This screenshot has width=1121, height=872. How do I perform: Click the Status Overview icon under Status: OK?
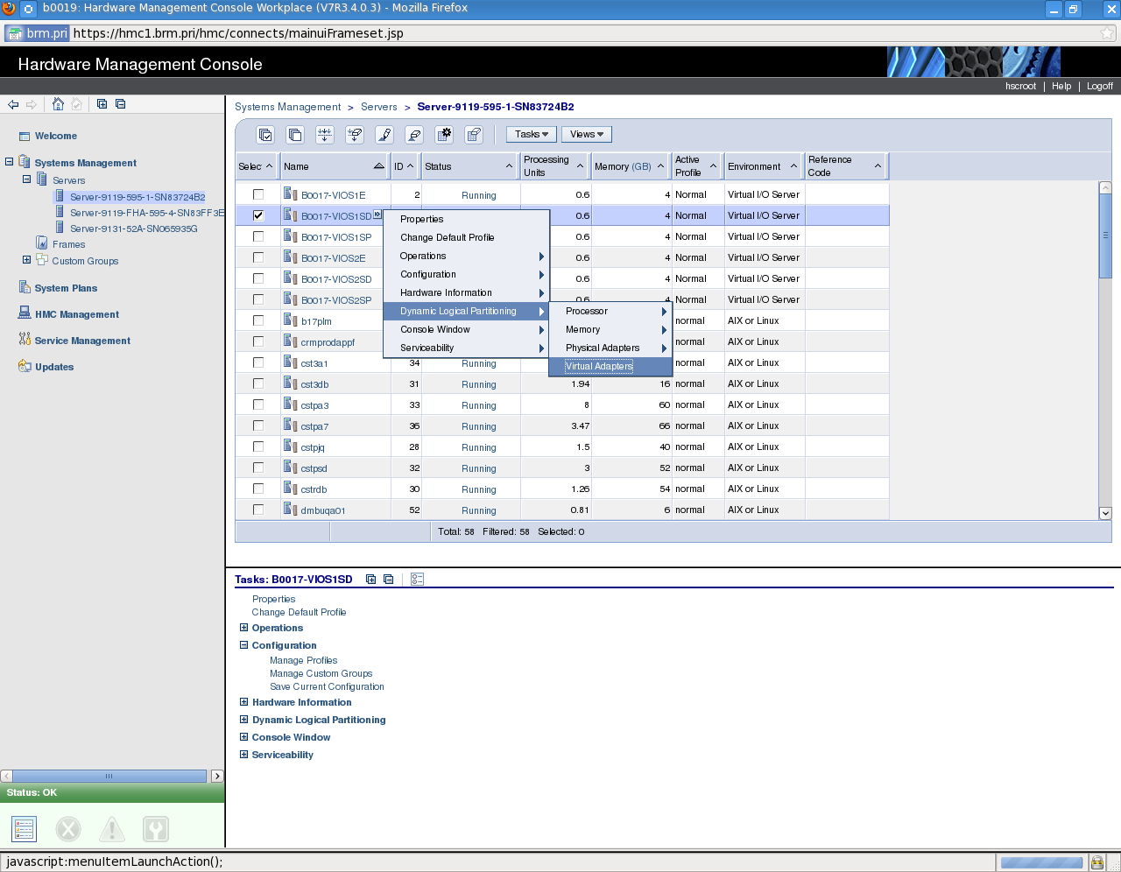tap(24, 828)
